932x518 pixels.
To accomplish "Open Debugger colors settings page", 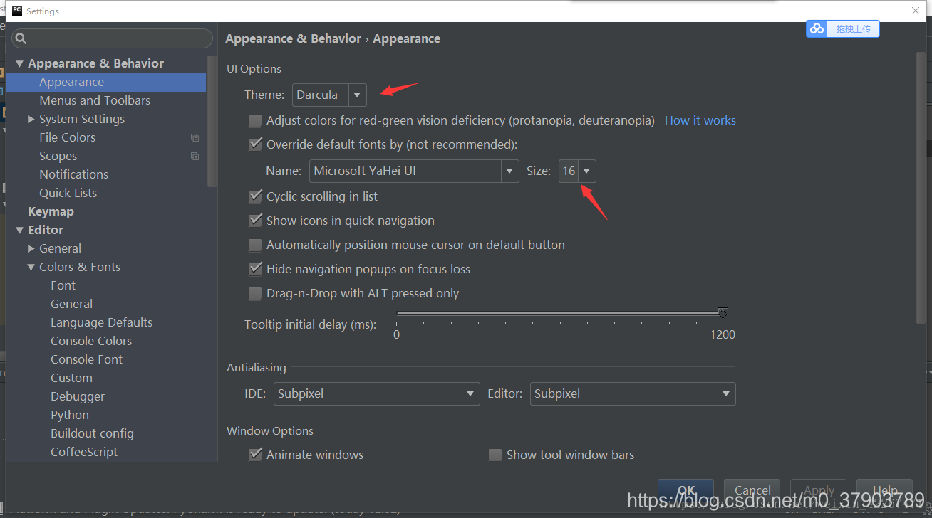I will tap(78, 396).
